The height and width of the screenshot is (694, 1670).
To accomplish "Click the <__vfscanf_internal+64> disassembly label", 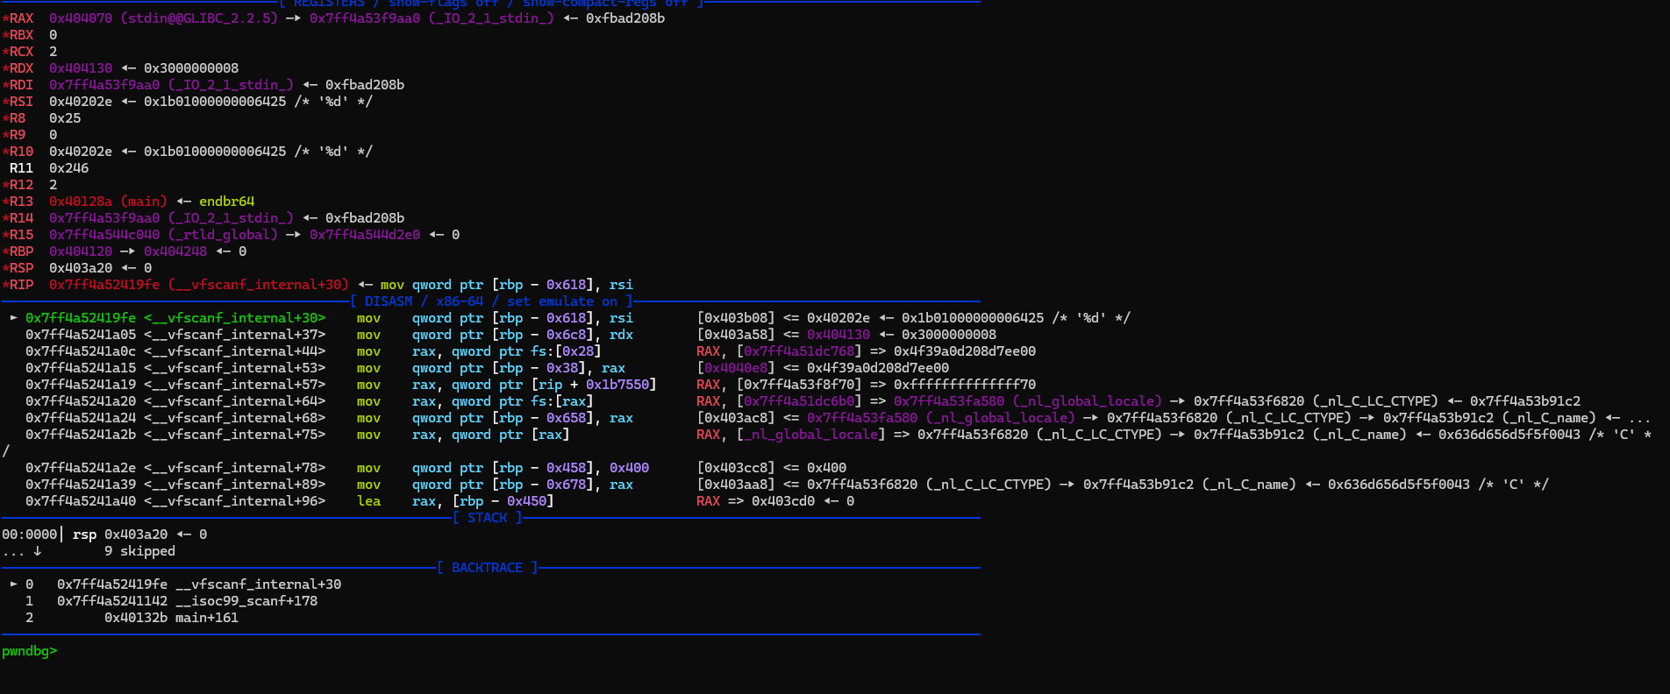I will pos(234,401).
